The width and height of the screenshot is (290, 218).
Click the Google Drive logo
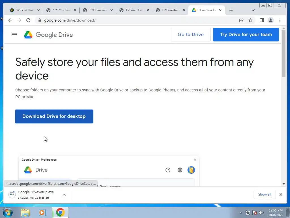[x=48, y=35]
